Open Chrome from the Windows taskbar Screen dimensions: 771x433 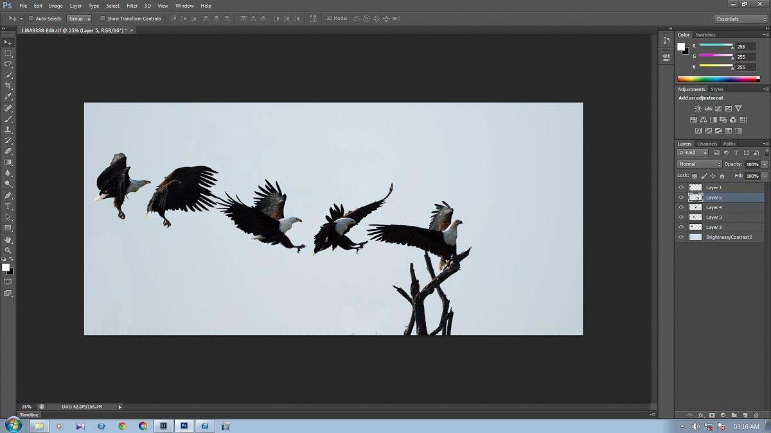(x=122, y=425)
